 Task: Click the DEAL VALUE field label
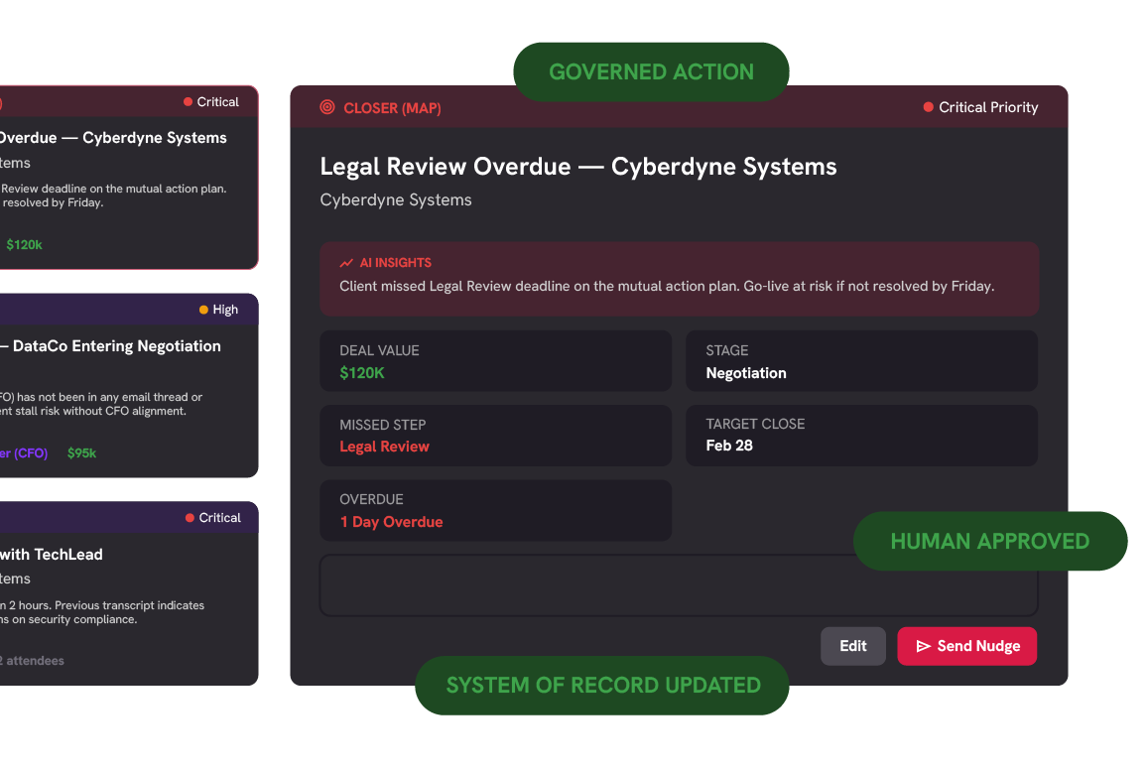[x=379, y=351]
